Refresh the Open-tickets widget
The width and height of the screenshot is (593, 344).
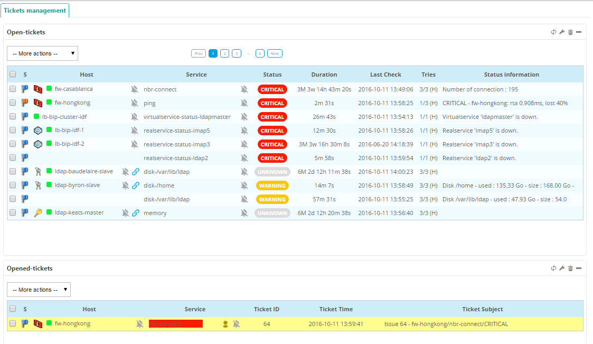pyautogui.click(x=553, y=32)
